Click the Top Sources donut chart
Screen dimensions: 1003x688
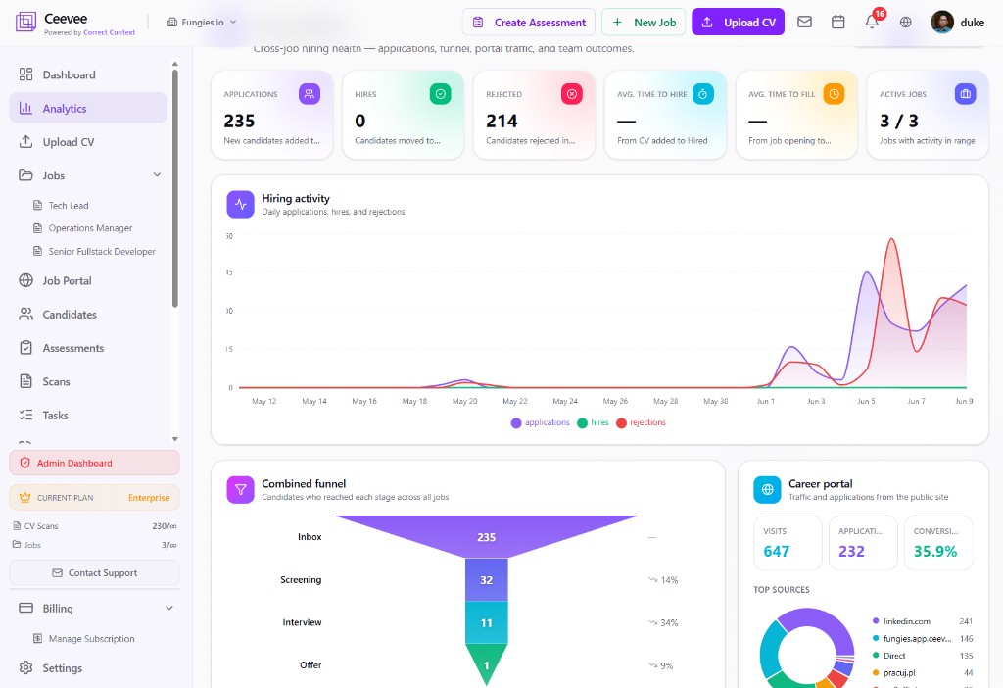click(x=807, y=650)
